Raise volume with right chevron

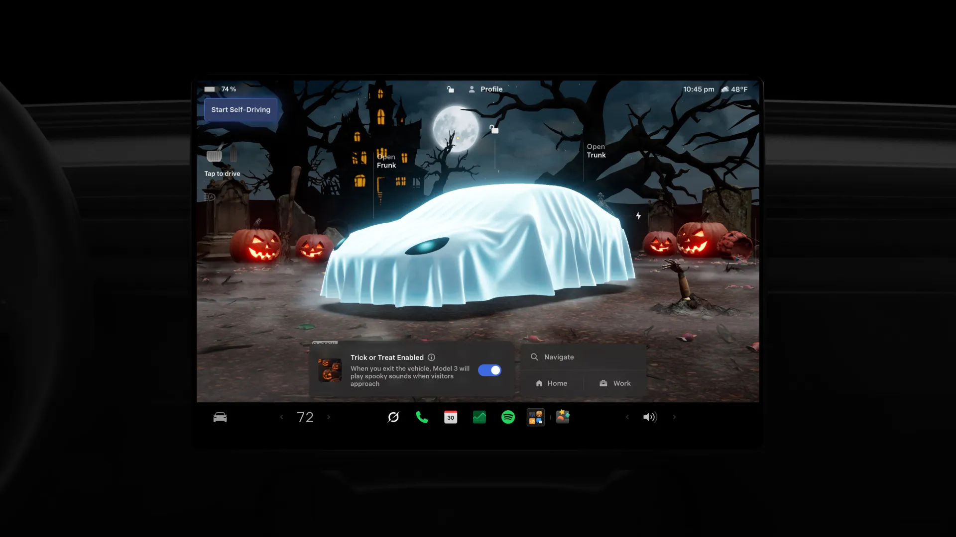pyautogui.click(x=675, y=417)
